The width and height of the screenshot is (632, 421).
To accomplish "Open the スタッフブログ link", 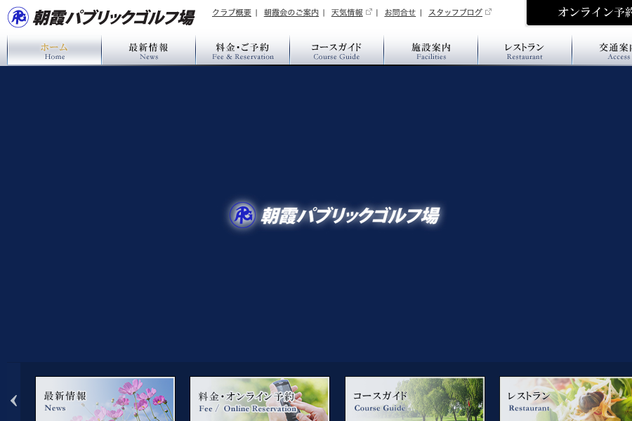I will (455, 13).
